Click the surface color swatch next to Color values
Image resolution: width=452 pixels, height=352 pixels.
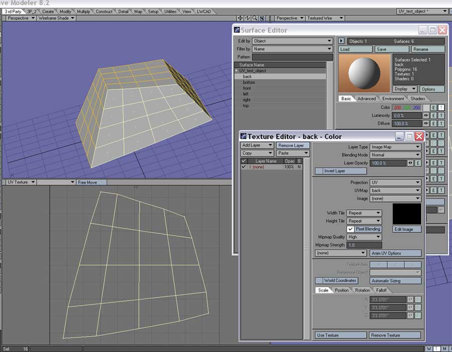click(x=426, y=108)
